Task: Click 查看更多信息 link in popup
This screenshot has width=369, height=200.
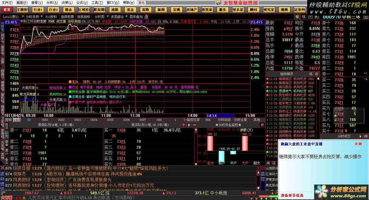Action: tap(292, 195)
